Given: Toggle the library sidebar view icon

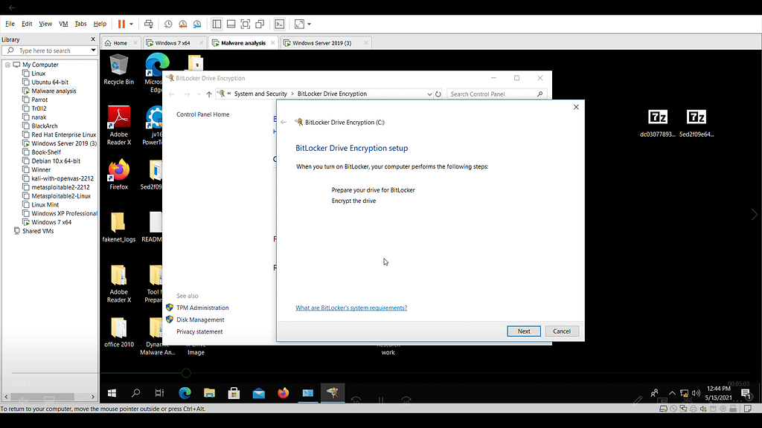Looking at the screenshot, I should point(217,24).
